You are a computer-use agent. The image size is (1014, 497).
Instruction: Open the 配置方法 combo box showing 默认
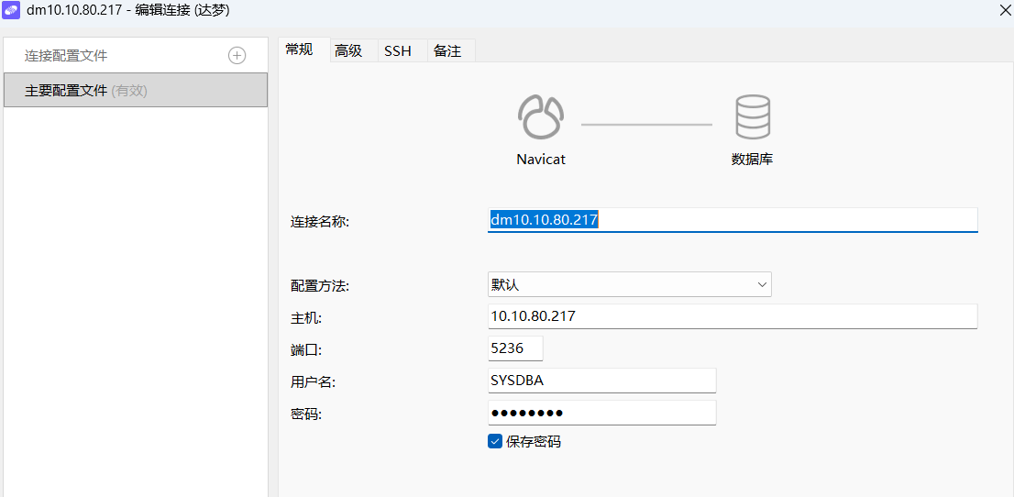point(629,284)
